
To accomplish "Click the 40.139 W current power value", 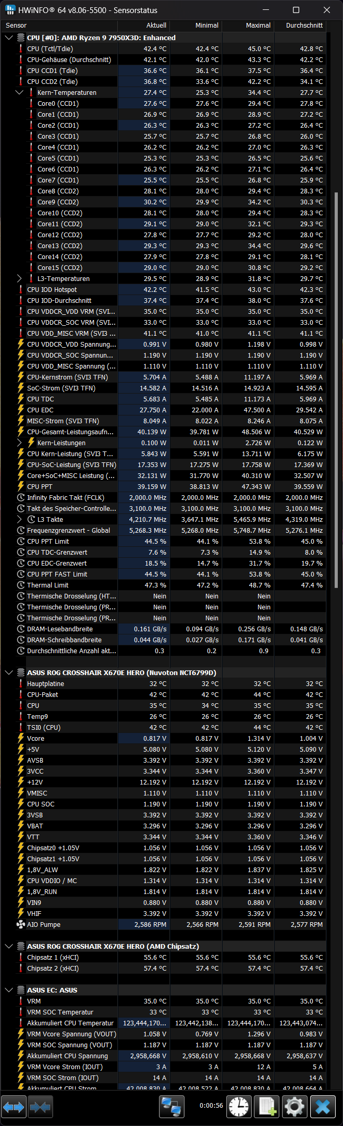I will pyautogui.click(x=152, y=432).
